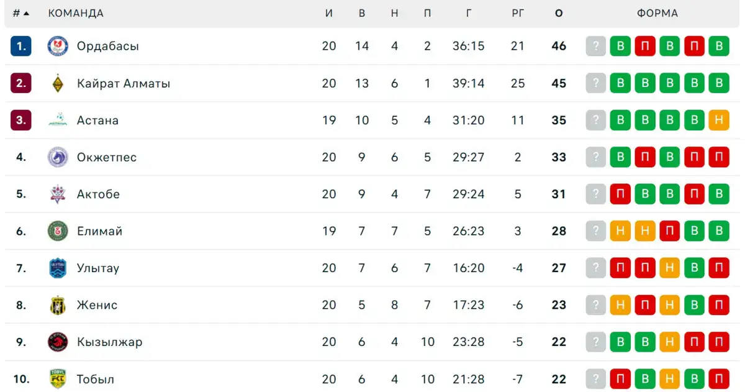Sort by the РГ goal difference header
This screenshot has width=745, height=392.
coord(518,13)
